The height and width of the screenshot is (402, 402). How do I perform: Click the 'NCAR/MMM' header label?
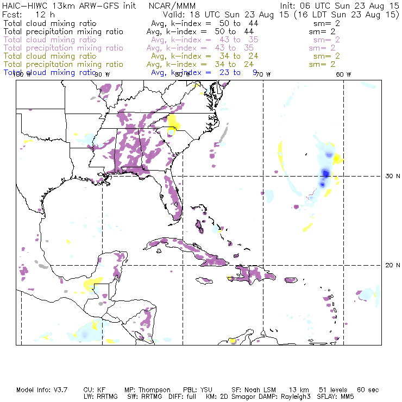point(172,5)
